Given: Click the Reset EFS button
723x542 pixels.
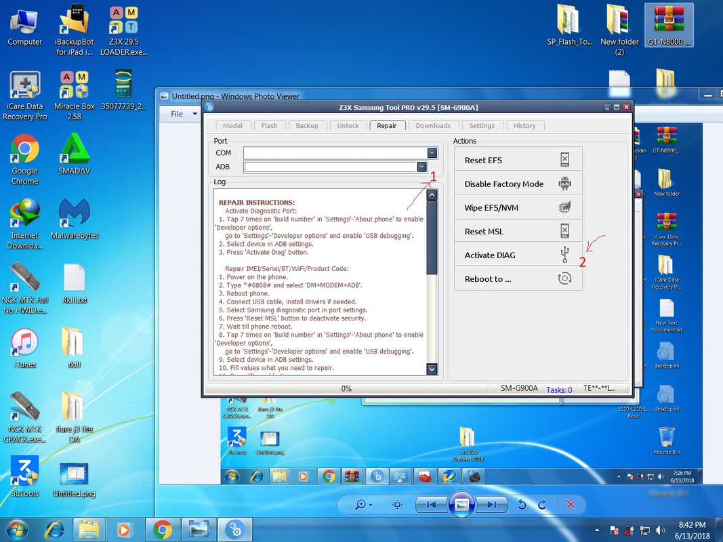Looking at the screenshot, I should tap(518, 160).
